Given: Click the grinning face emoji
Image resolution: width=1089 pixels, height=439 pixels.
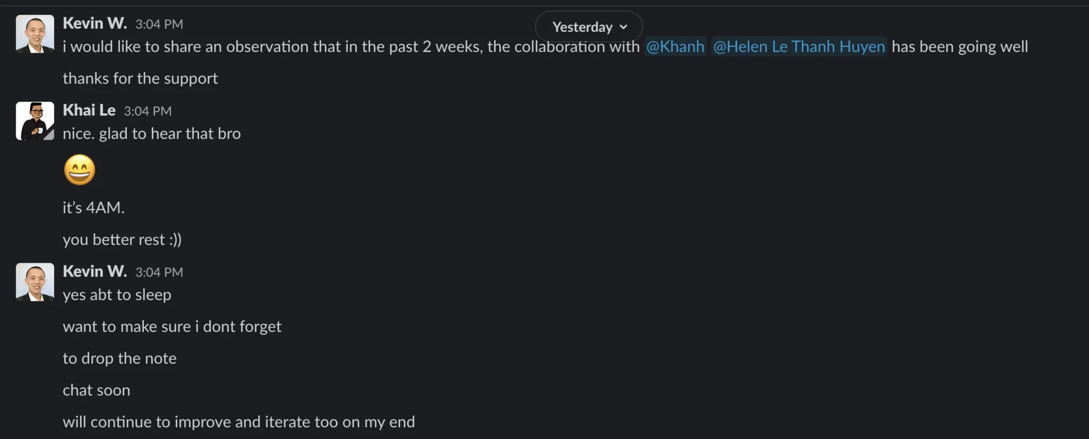Looking at the screenshot, I should [80, 170].
